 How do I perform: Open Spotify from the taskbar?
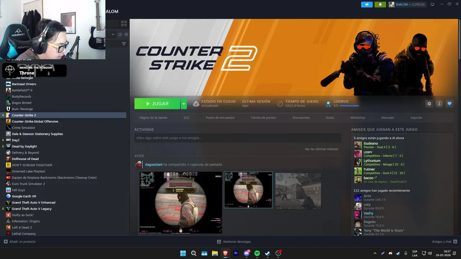pos(257,253)
